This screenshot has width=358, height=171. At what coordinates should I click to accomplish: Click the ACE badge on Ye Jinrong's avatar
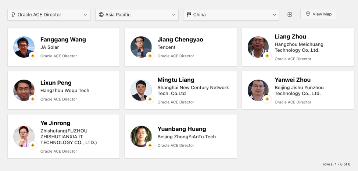(33, 145)
